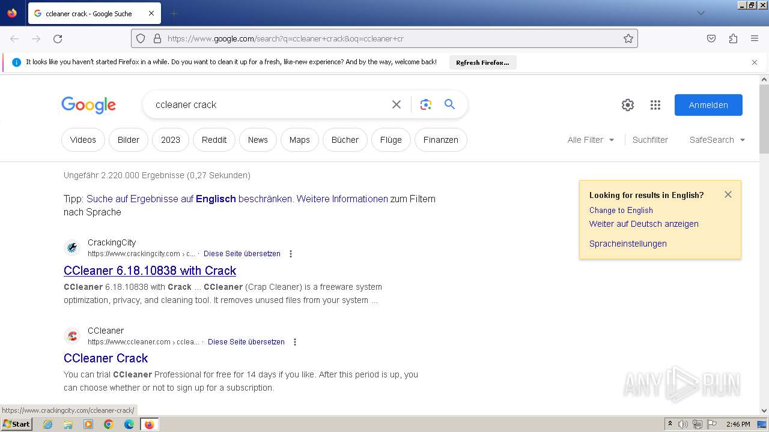Launch Chrome from the taskbar
The height and width of the screenshot is (432, 769).
point(109,424)
